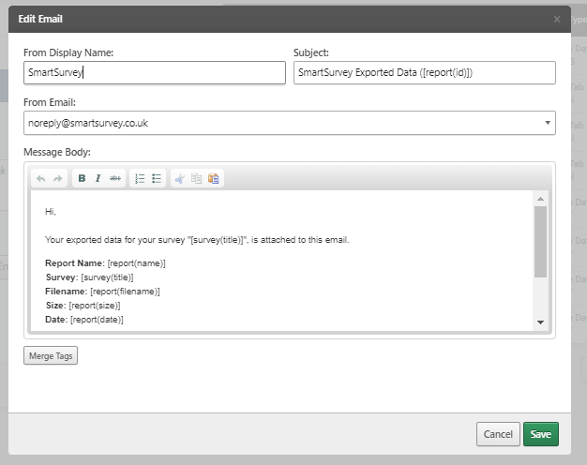The height and width of the screenshot is (465, 587).
Task: Click the Subject text field
Action: (x=424, y=72)
